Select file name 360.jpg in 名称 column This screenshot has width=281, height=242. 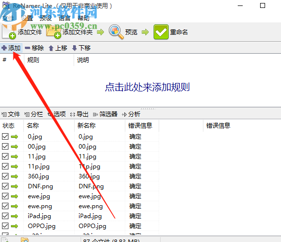point(38,176)
